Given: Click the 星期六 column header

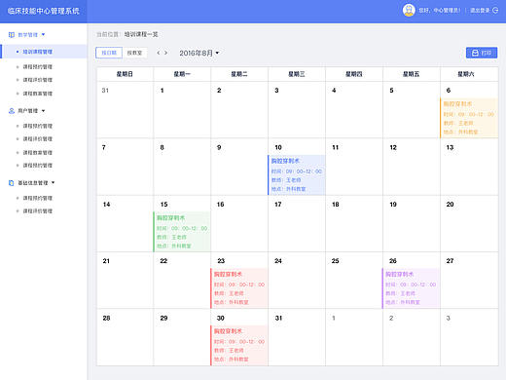Looking at the screenshot, I should pyautogui.click(x=469, y=74).
